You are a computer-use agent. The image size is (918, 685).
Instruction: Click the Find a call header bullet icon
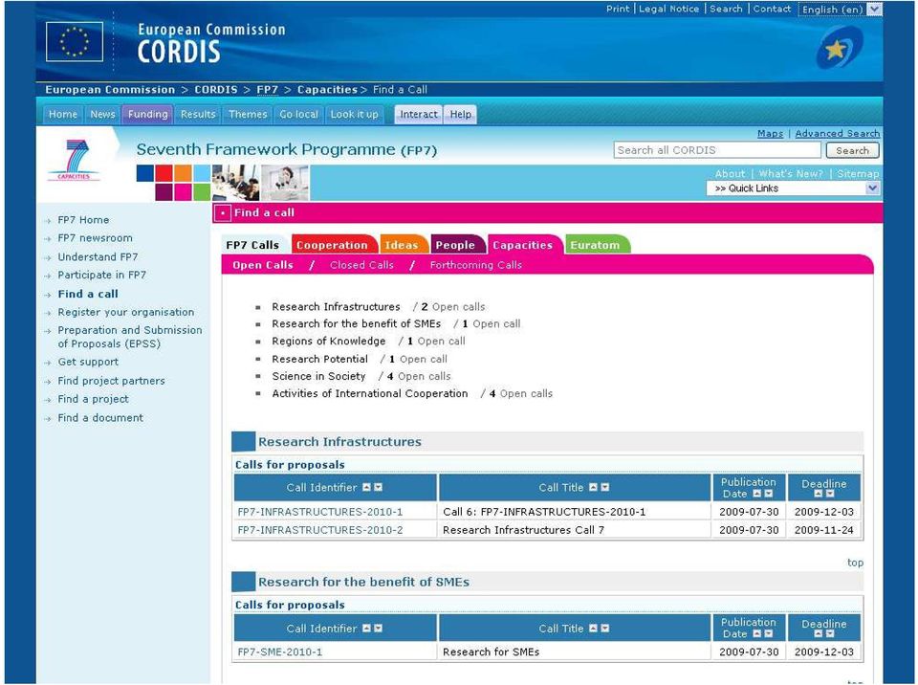click(223, 213)
